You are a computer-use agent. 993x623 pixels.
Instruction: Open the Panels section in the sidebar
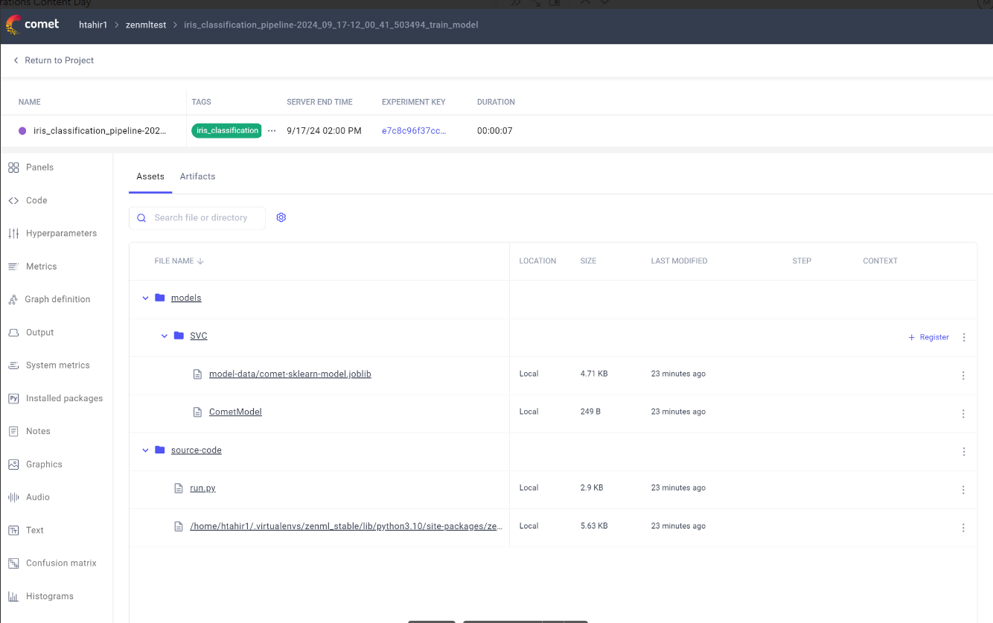(39, 167)
